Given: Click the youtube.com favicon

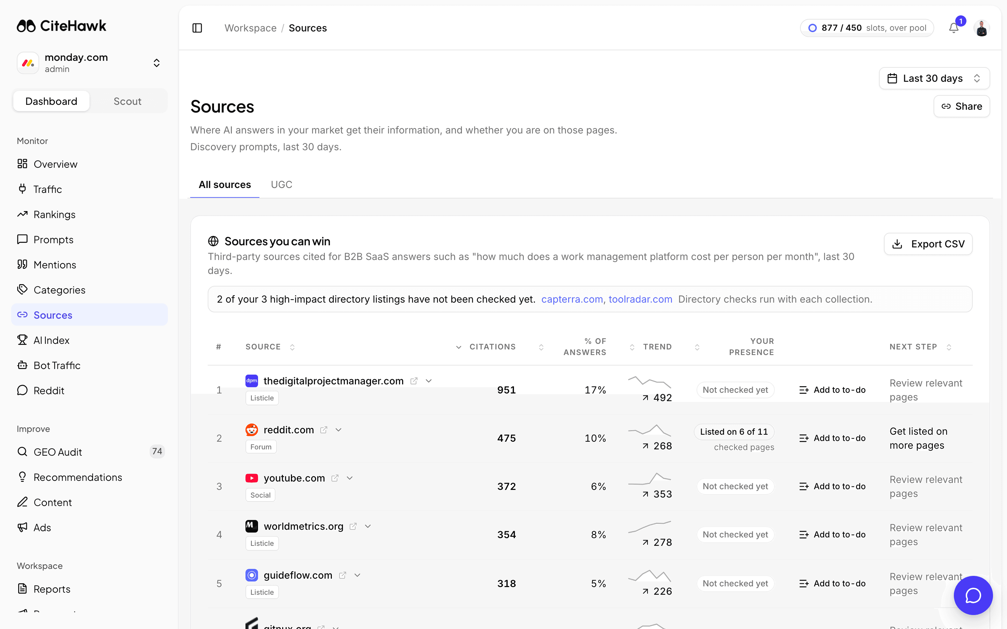Looking at the screenshot, I should tap(252, 478).
